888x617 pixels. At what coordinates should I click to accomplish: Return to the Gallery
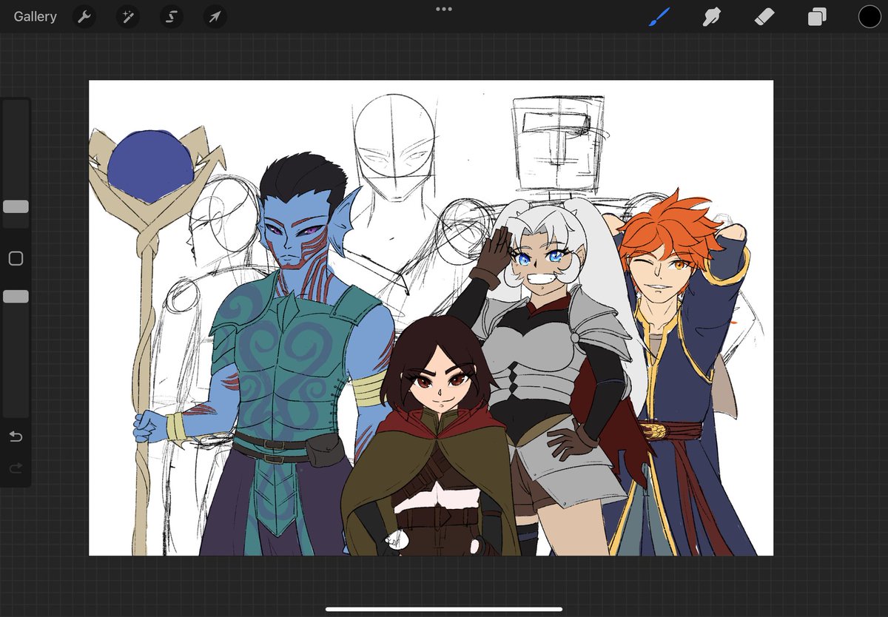click(x=35, y=16)
